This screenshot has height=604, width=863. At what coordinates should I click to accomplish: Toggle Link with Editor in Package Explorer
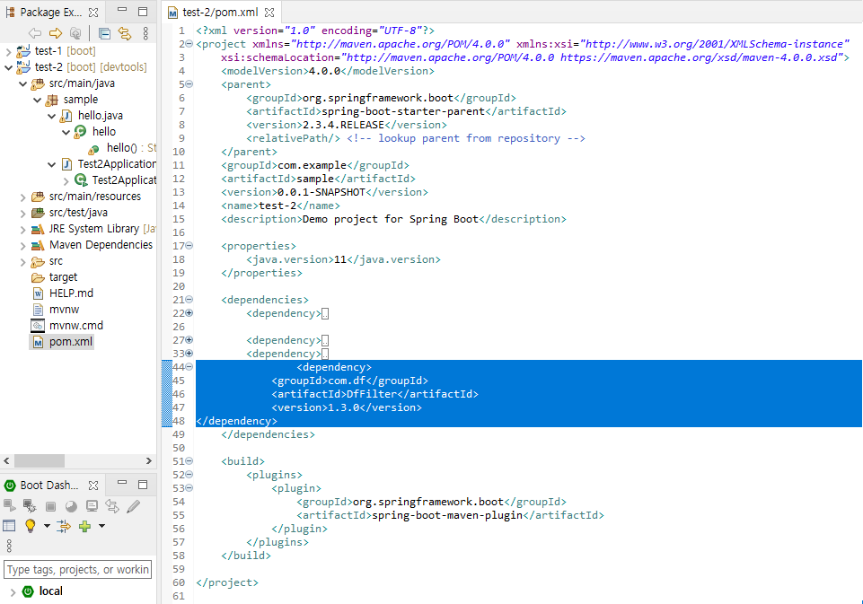coord(125,33)
